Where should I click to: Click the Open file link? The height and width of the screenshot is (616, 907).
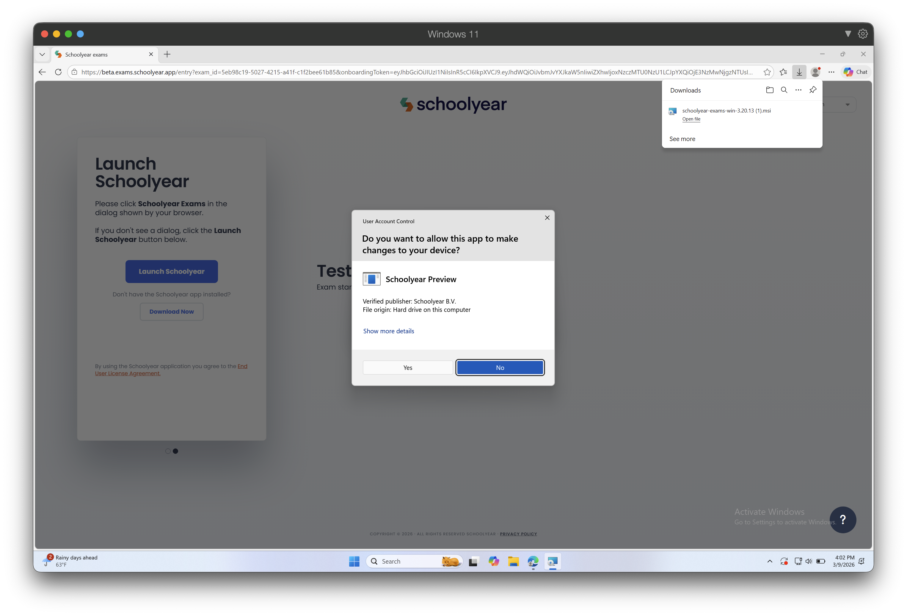tap(691, 119)
